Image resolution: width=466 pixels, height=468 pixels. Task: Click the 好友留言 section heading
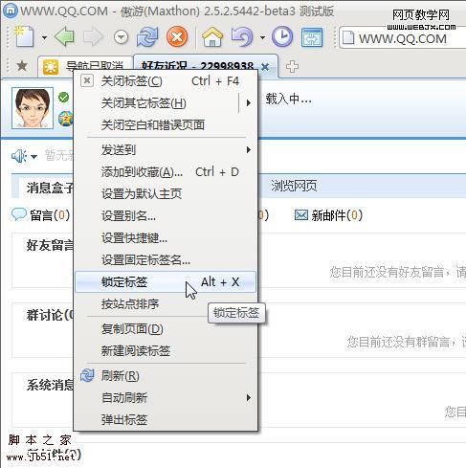51,246
